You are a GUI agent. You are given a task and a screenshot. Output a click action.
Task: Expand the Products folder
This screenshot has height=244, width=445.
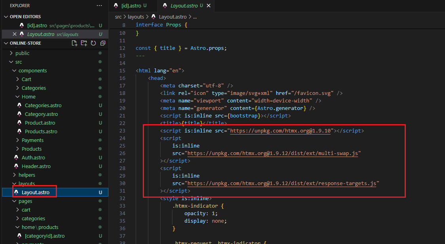17,149
